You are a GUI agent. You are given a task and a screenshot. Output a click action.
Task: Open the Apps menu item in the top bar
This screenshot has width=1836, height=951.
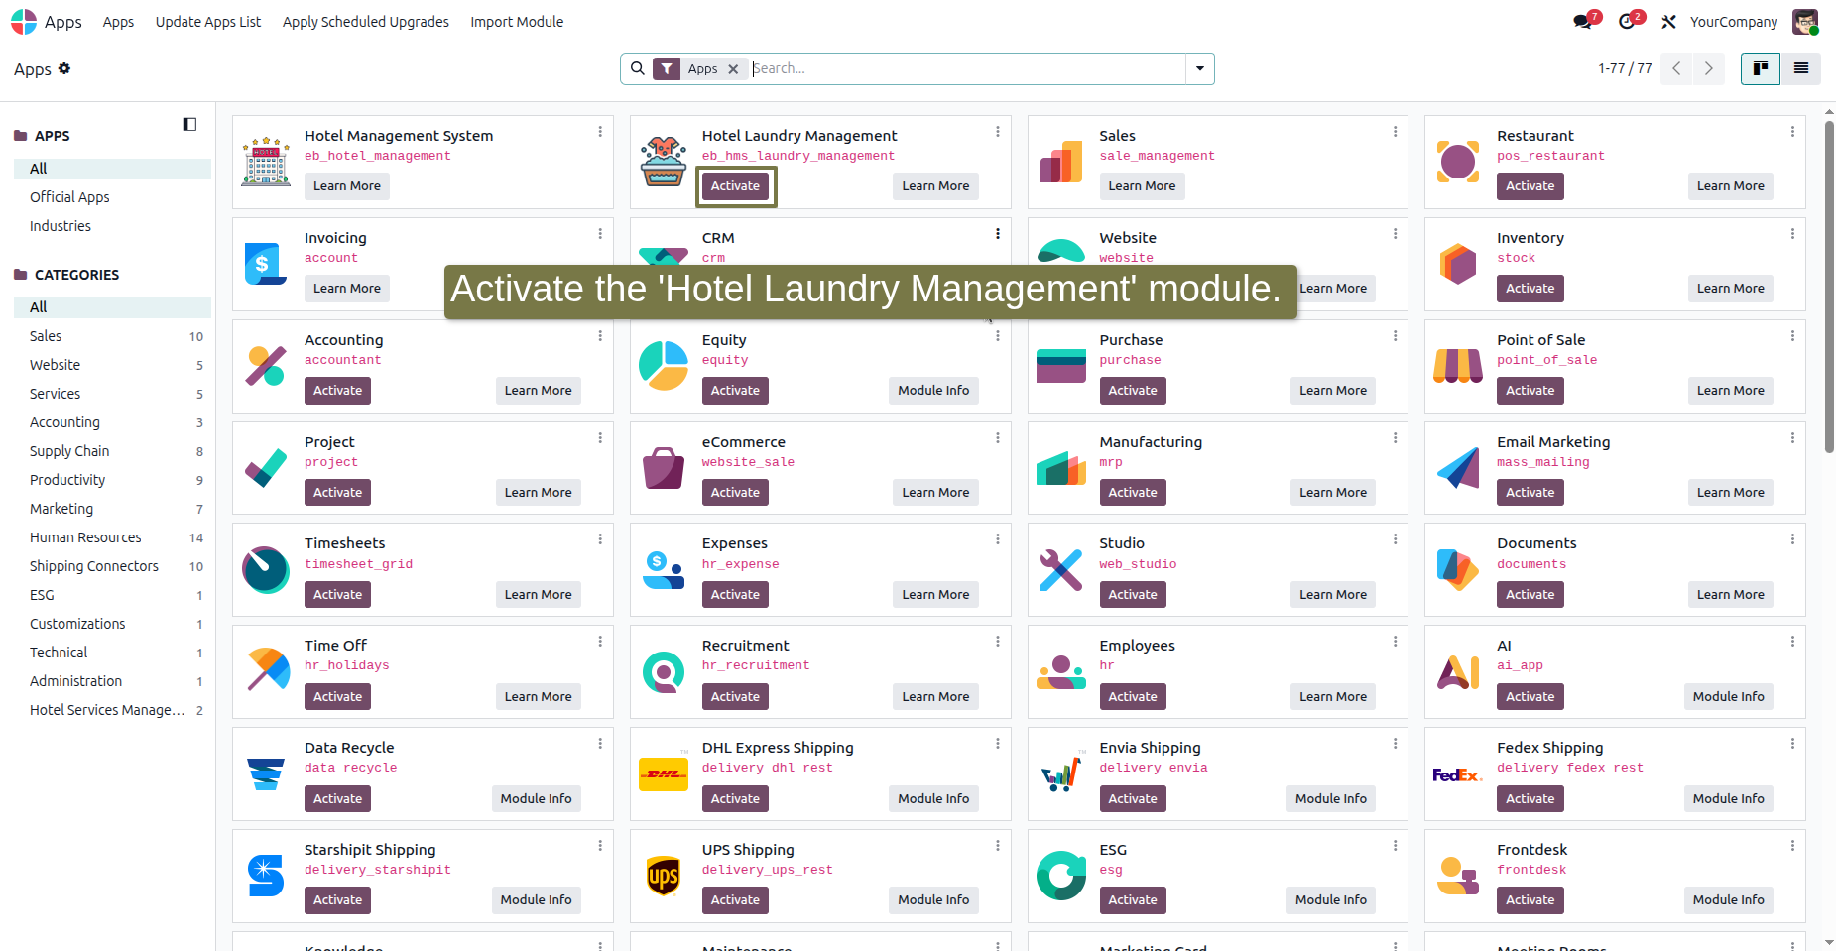coord(118,22)
